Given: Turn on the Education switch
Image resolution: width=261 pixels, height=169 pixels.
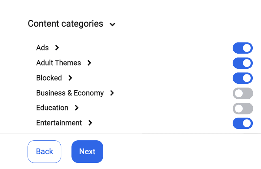Looking at the screenshot, I should pos(243,108).
